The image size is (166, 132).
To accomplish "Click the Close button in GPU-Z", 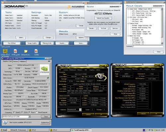I will pos(46,116).
